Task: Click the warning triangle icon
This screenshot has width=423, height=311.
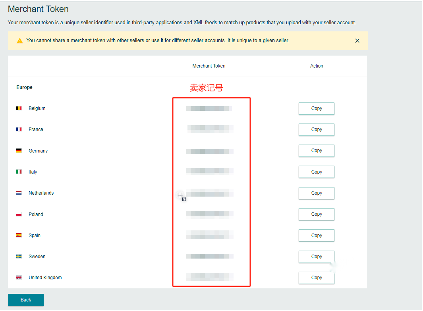Action: 20,41
